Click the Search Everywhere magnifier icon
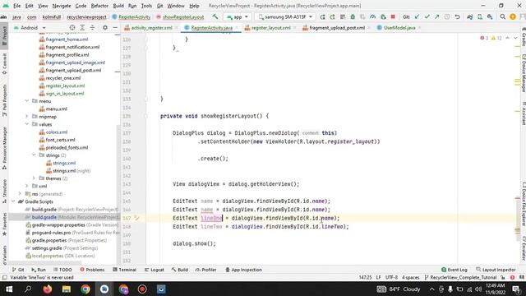Image resolution: width=526 pixels, height=296 pixels. tap(502, 16)
